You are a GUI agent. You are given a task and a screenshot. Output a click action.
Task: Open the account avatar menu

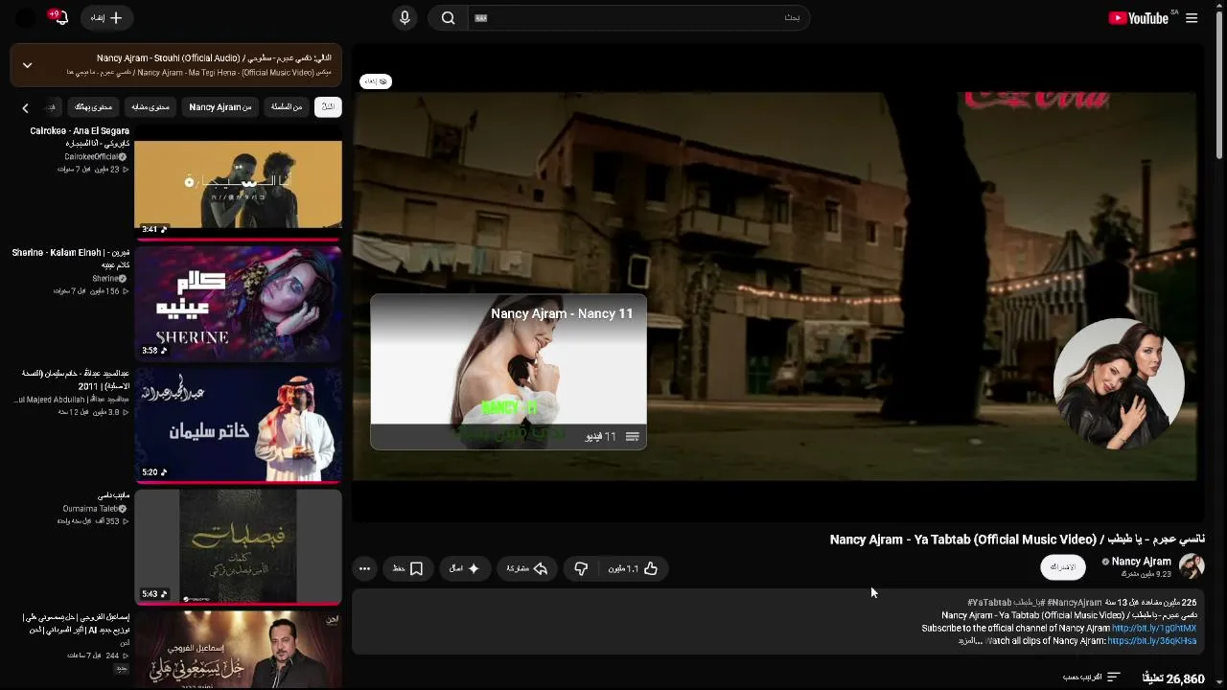pyautogui.click(x=26, y=18)
